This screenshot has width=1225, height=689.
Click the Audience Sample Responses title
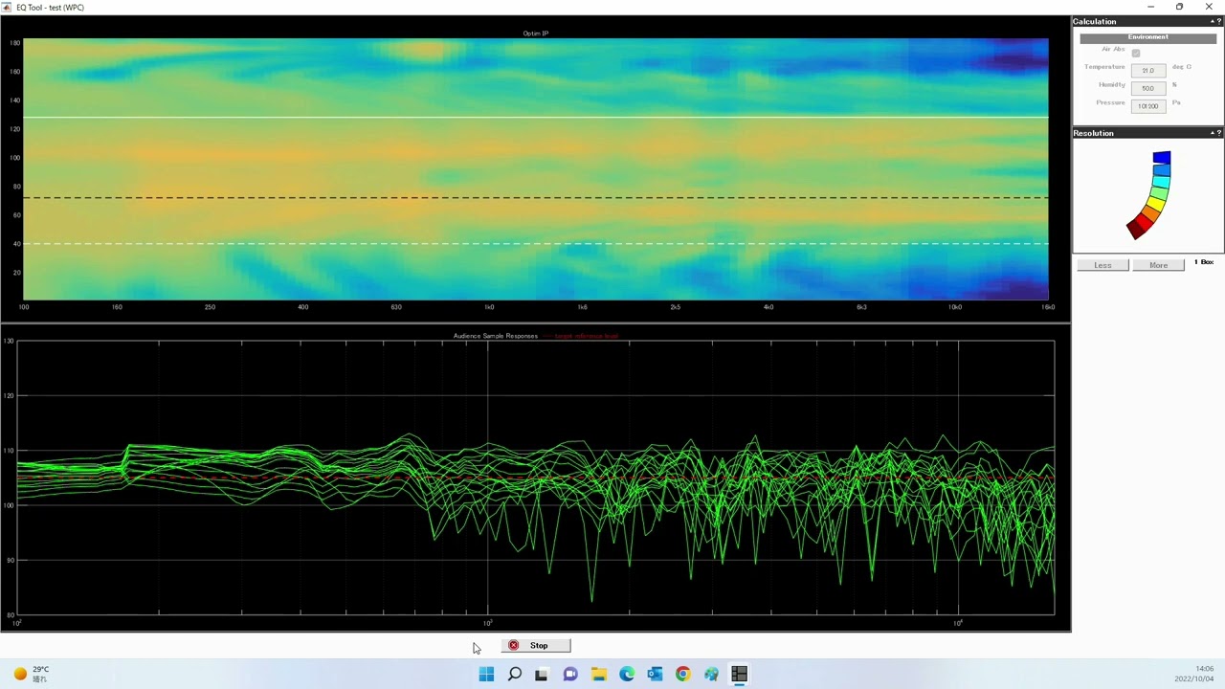click(496, 336)
